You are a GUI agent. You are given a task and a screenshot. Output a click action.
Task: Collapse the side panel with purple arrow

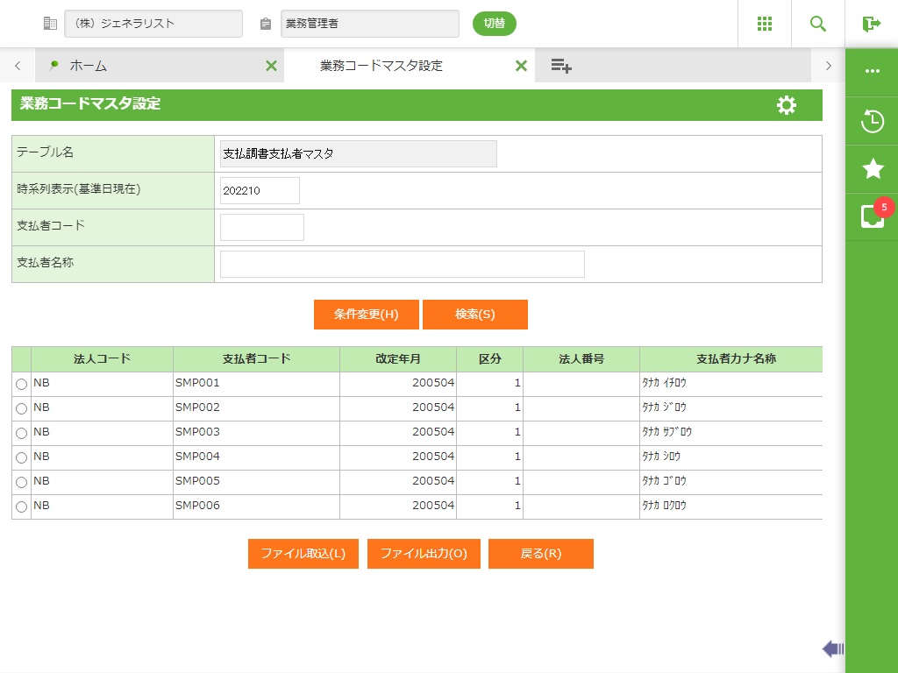coord(832,648)
